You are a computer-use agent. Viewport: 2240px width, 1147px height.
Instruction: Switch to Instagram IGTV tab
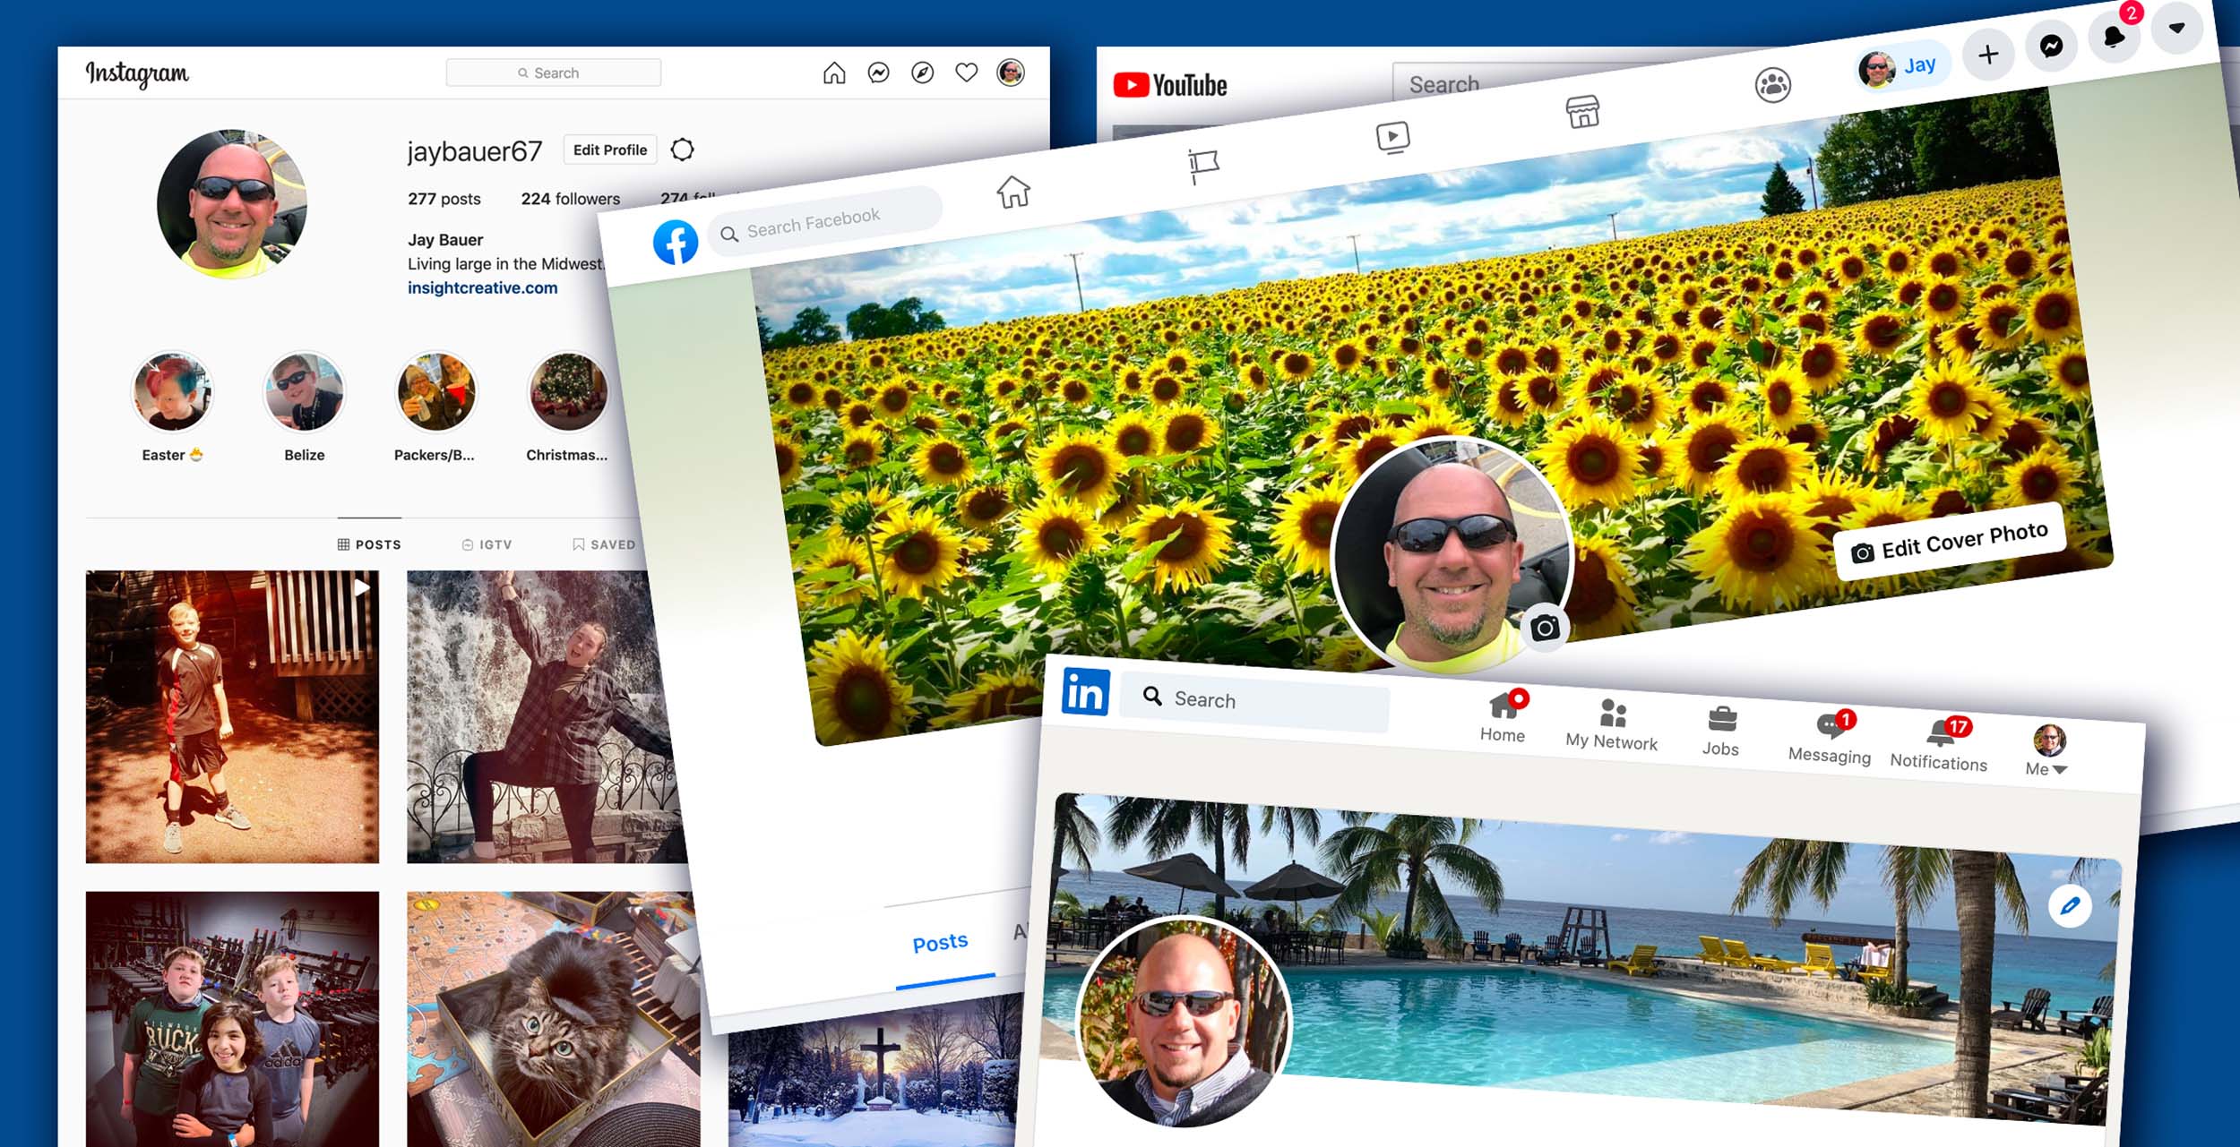click(487, 544)
